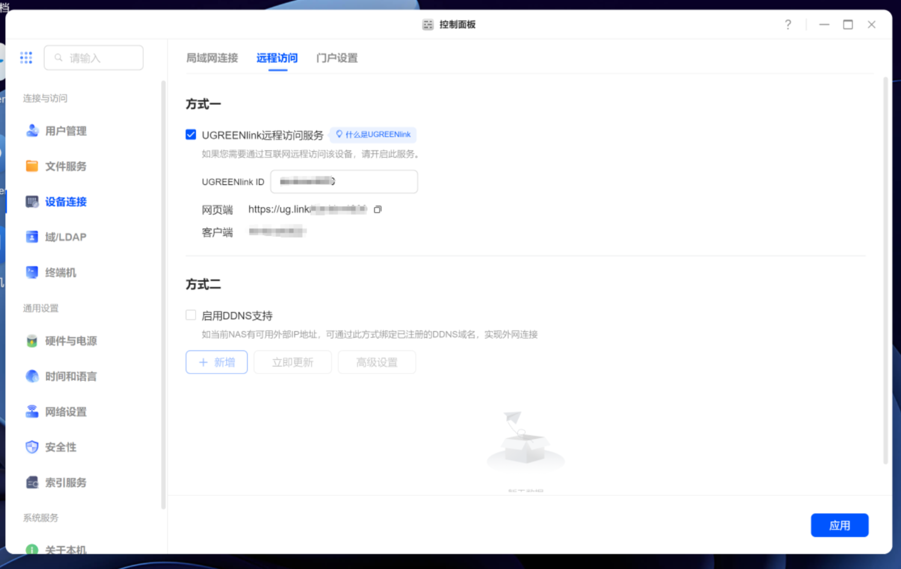Image resolution: width=901 pixels, height=569 pixels.
Task: Click the magnifier icon in search box
Action: 59,58
